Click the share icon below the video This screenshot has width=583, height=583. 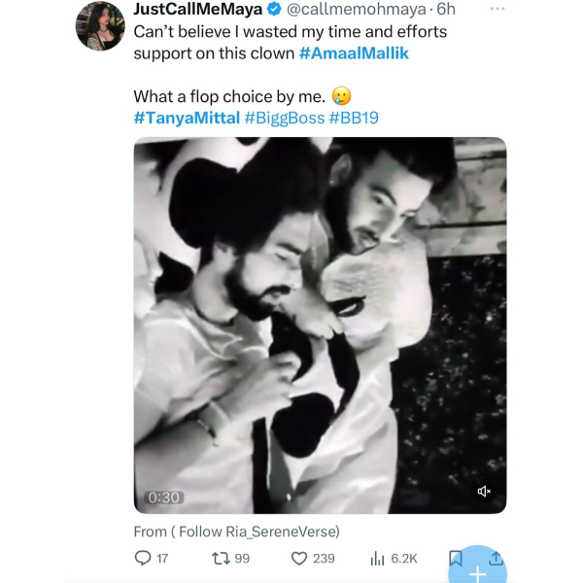(496, 558)
